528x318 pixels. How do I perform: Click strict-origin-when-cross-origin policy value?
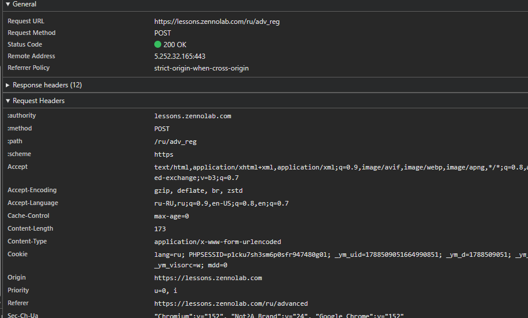tap(201, 68)
